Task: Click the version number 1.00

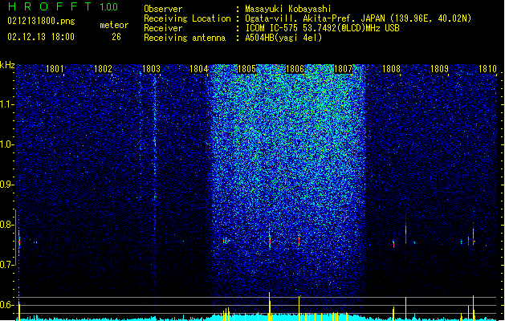Action: coord(109,6)
